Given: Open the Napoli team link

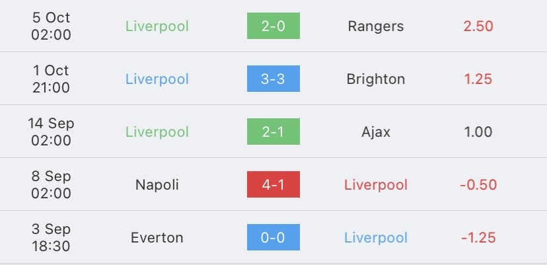Looking at the screenshot, I should [x=157, y=185].
